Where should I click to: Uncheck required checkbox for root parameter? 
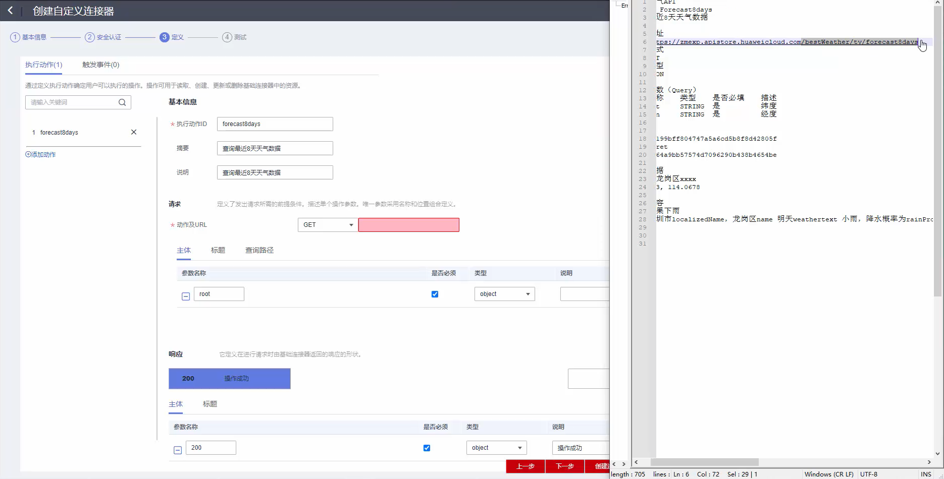(x=435, y=294)
